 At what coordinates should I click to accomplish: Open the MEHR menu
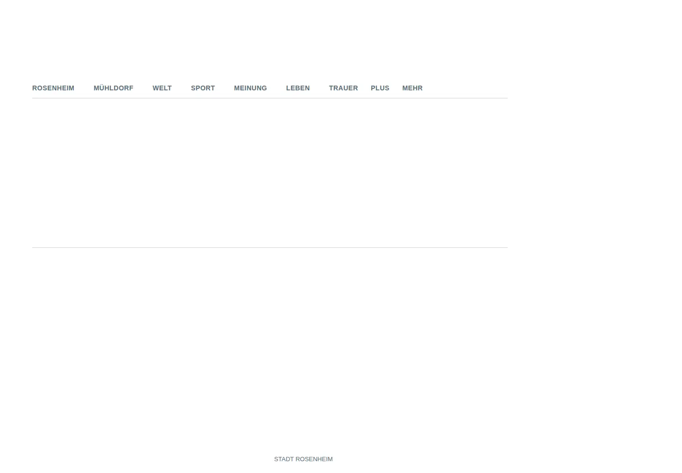(412, 88)
